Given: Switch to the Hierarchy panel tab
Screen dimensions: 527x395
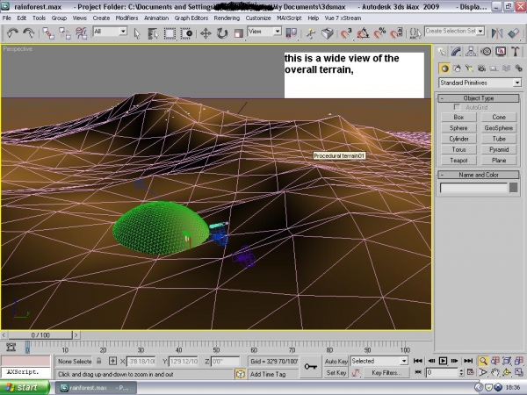Looking at the screenshot, I should [471, 52].
